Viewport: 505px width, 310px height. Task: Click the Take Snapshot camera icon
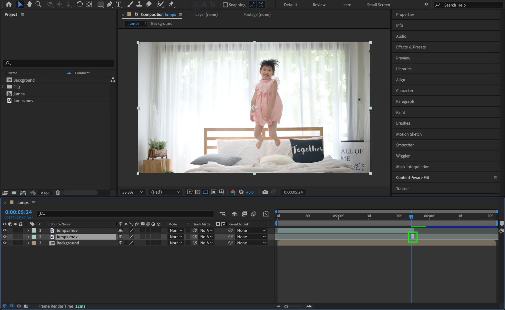(x=265, y=192)
